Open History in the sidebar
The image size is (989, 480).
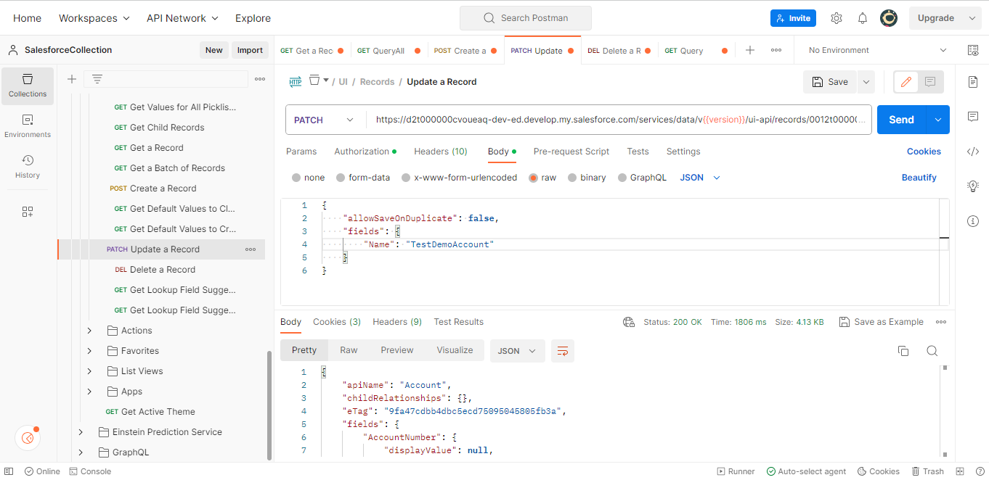click(x=28, y=167)
